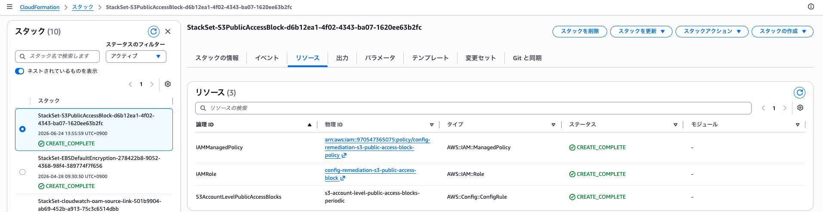This screenshot has width=823, height=212.
Task: Expand the スタックアクション dropdown
Action: (712, 31)
